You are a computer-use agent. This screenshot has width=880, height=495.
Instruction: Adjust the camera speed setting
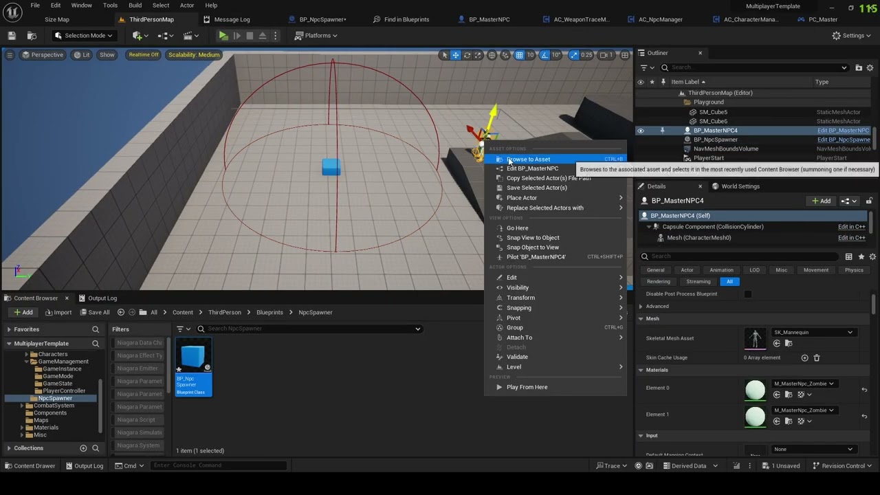tap(606, 55)
